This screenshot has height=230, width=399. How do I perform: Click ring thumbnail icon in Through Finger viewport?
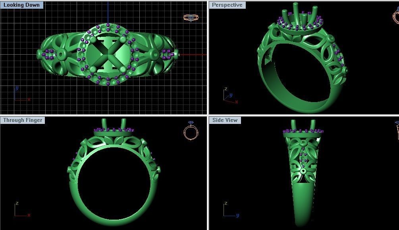pyautogui.click(x=191, y=131)
